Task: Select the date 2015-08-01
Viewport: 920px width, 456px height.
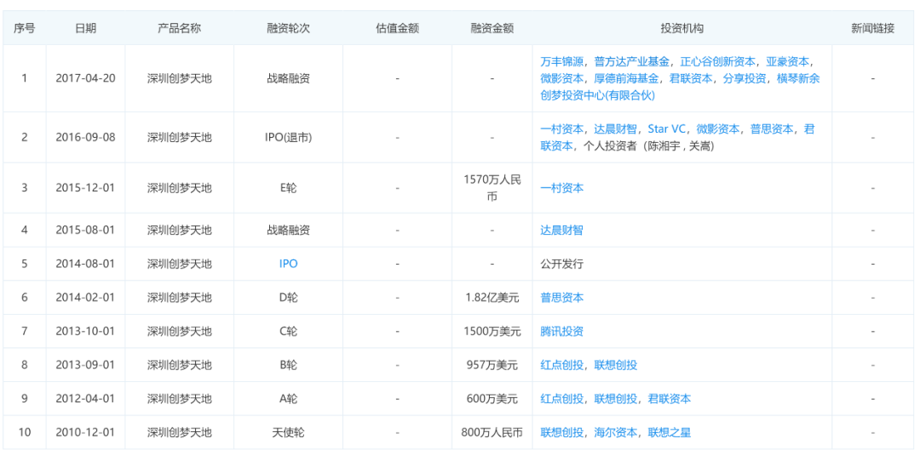Action: click(x=86, y=231)
